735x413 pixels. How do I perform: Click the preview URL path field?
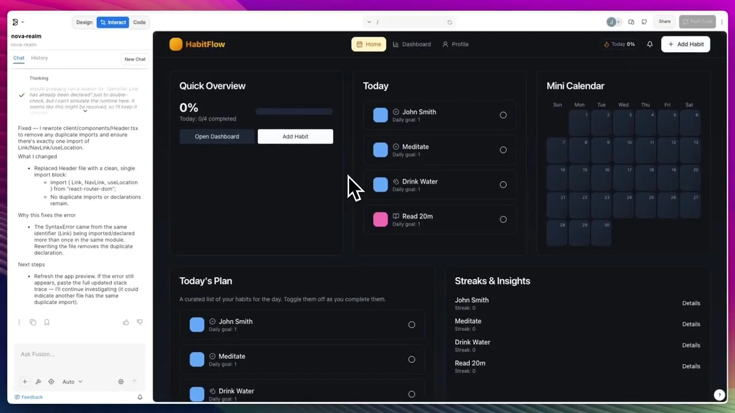[411, 22]
